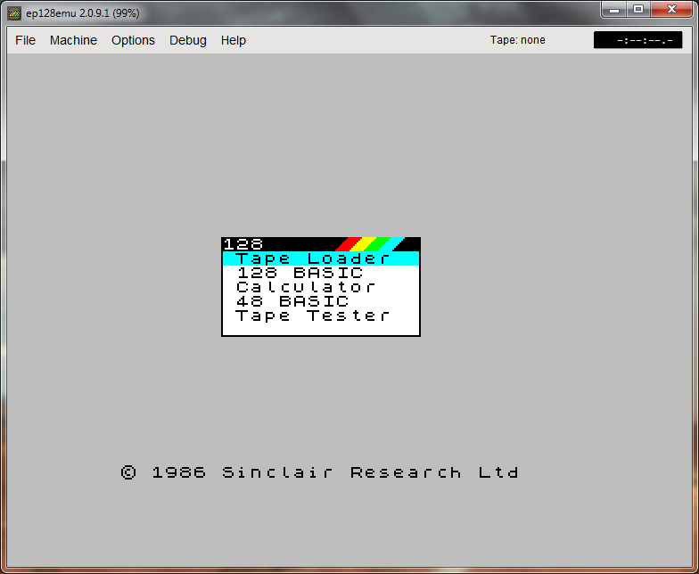
Task: Open the Options menu
Action: (x=133, y=40)
